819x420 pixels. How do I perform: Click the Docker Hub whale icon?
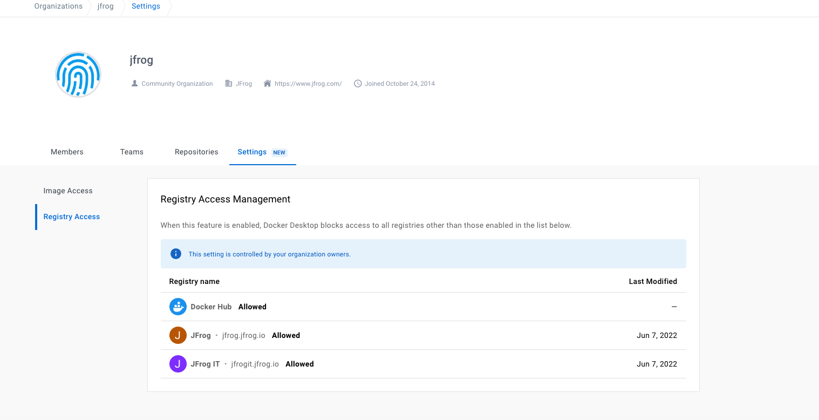[x=178, y=306]
